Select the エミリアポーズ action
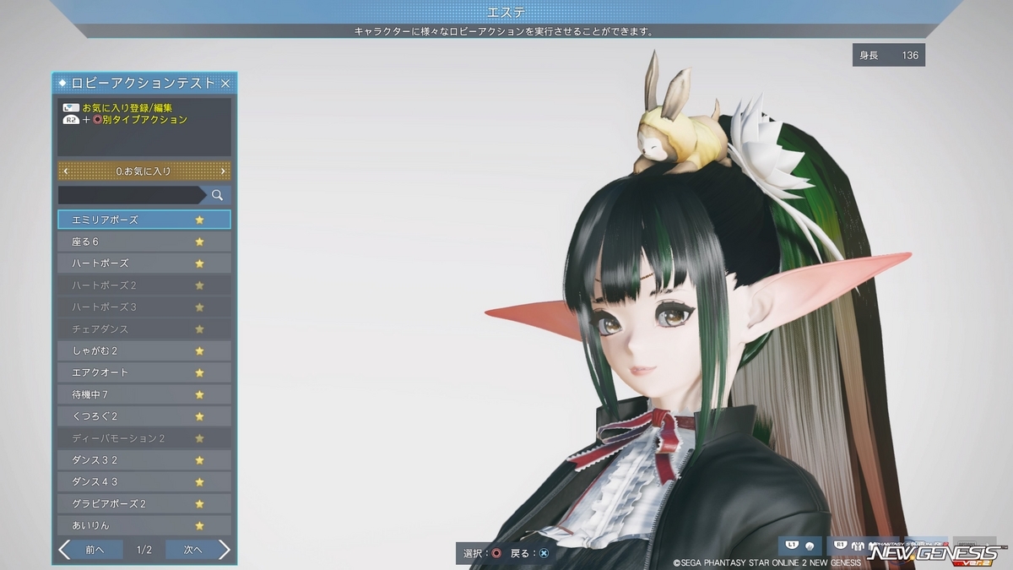Image resolution: width=1013 pixels, height=570 pixels. [x=144, y=220]
